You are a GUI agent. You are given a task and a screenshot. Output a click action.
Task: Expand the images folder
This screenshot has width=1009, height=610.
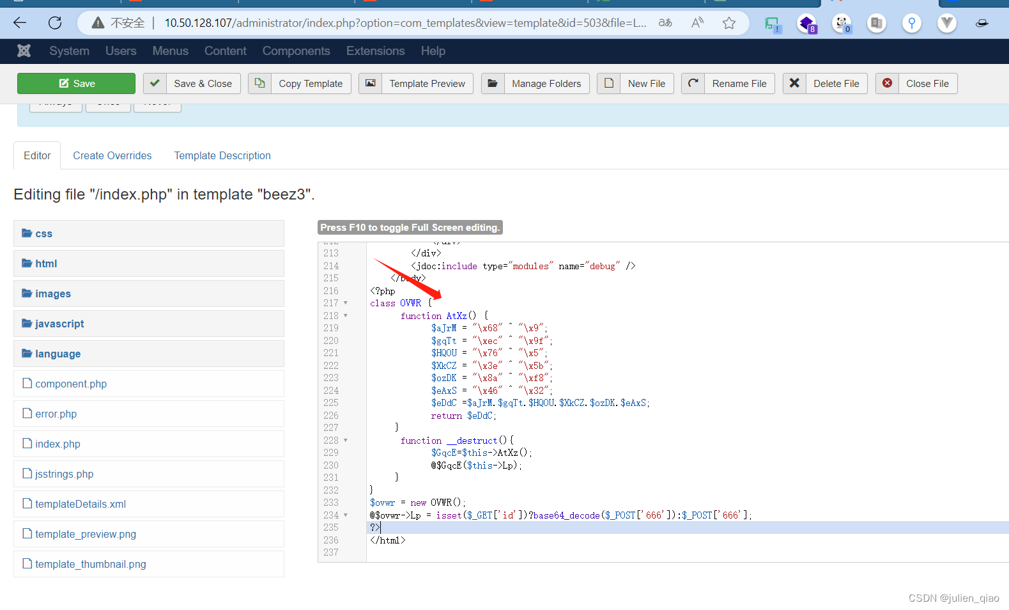click(x=149, y=293)
